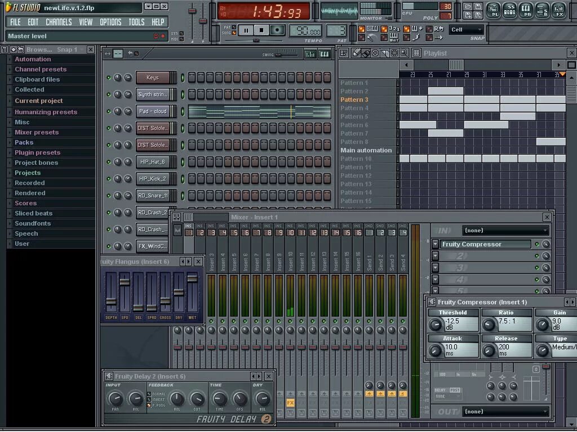The width and height of the screenshot is (577, 432).
Task: Click the grid icon next to Playlist title
Action: pos(416,53)
